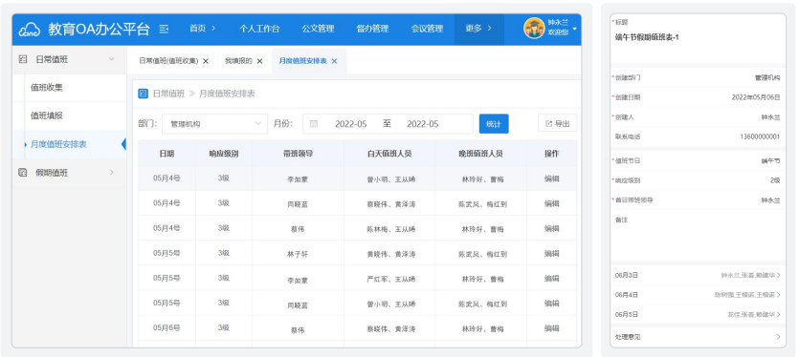Click 编辑 for 周晓蓝 05月4号 row
This screenshot has width=799, height=357.
[552, 203]
